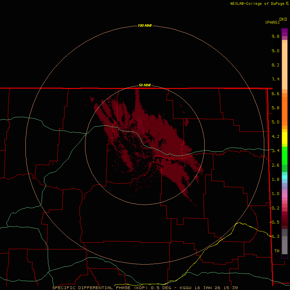Click the -1.3 scale value
Screen dimensions: 290x290
[x=274, y=237]
